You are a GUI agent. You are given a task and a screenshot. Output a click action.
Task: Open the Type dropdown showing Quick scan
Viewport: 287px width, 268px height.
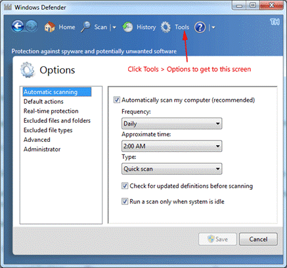171,169
